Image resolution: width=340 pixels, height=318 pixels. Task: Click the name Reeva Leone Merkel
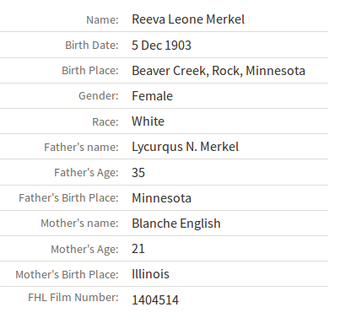pyautogui.click(x=188, y=19)
